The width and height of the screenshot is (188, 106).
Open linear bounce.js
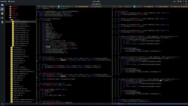[19, 93]
